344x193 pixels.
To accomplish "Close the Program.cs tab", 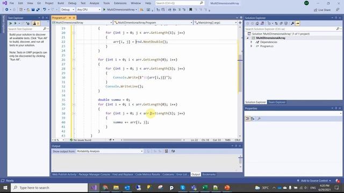I will (x=74, y=18).
